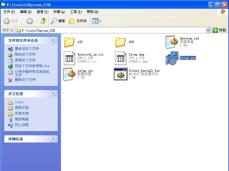
Task: Select the x64 folder icon
Action: pos(120,42)
